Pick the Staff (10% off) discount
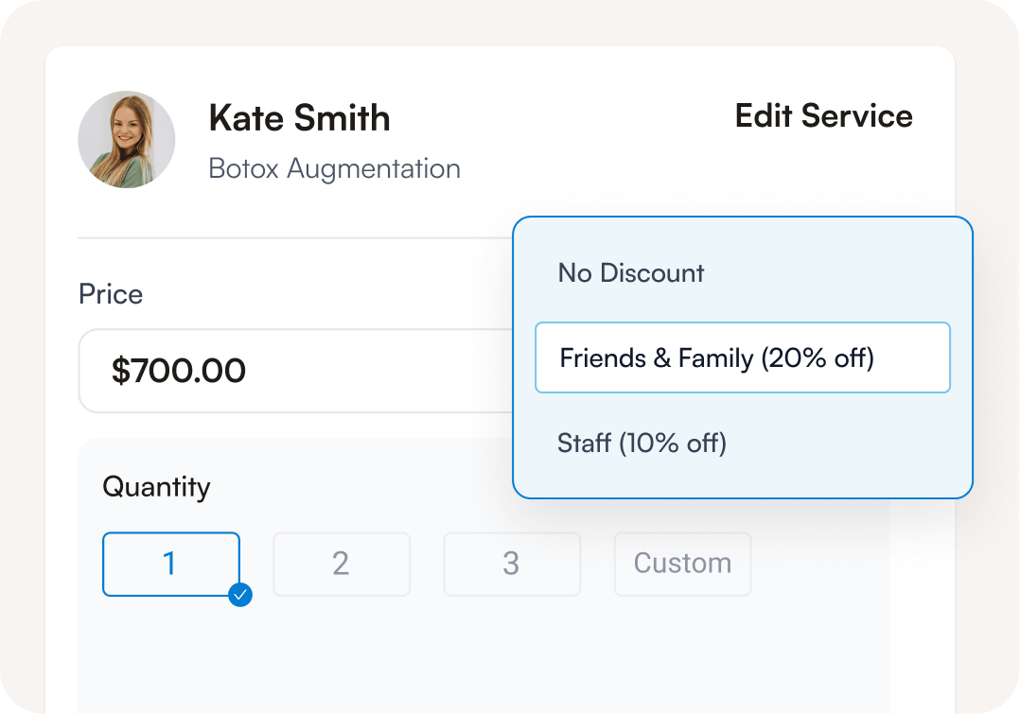This screenshot has height=714, width=1020. tap(742, 443)
